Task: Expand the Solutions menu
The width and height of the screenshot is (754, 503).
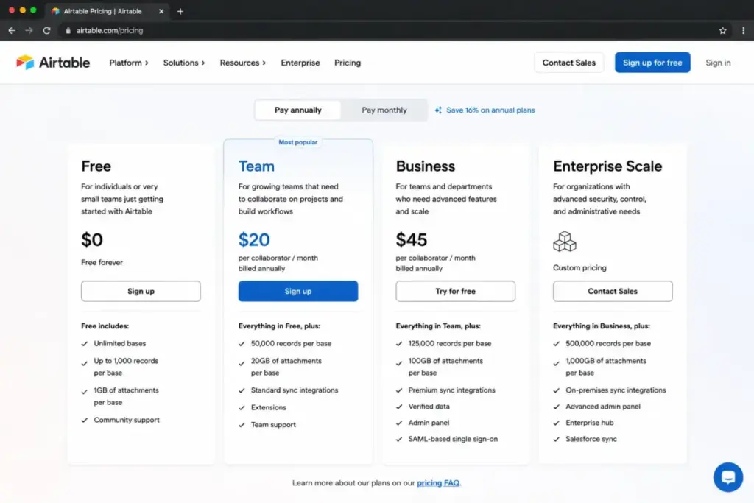Action: 183,63
